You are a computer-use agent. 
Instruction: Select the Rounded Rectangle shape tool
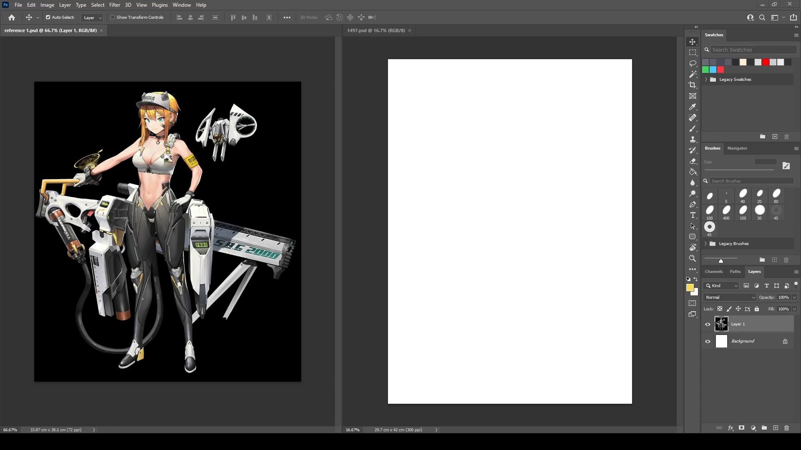(x=693, y=237)
